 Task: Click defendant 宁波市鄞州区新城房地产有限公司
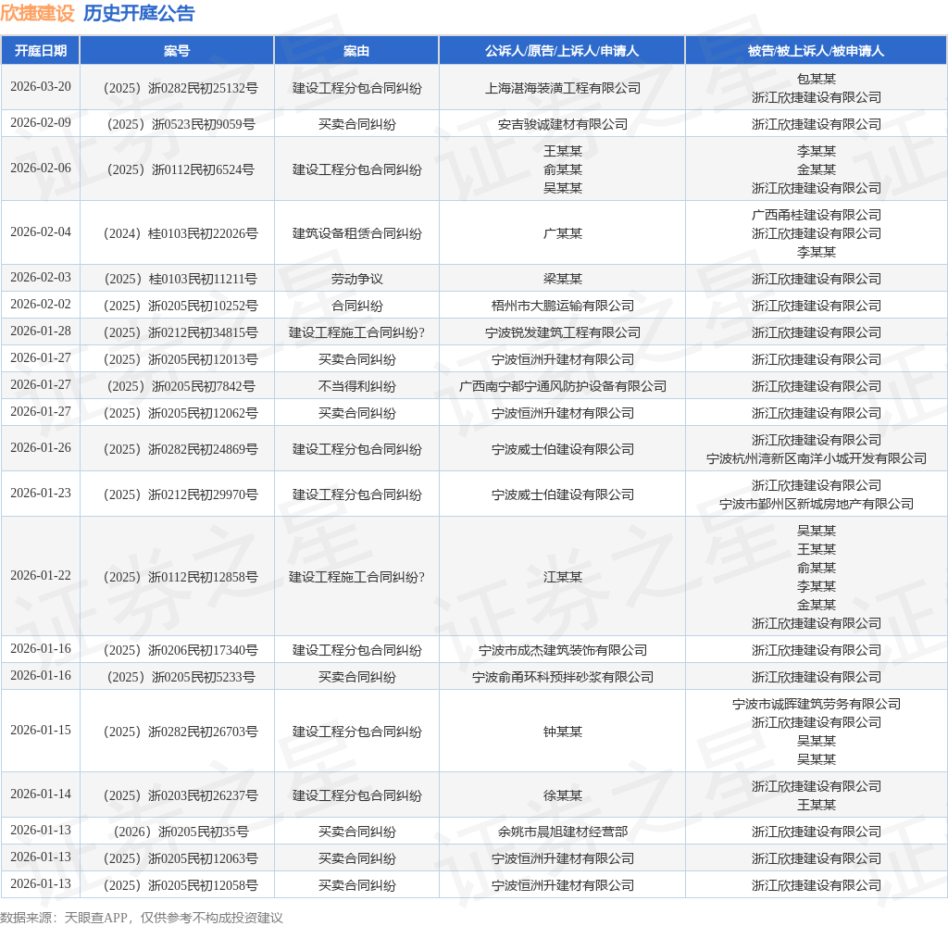pyautogui.click(x=817, y=504)
